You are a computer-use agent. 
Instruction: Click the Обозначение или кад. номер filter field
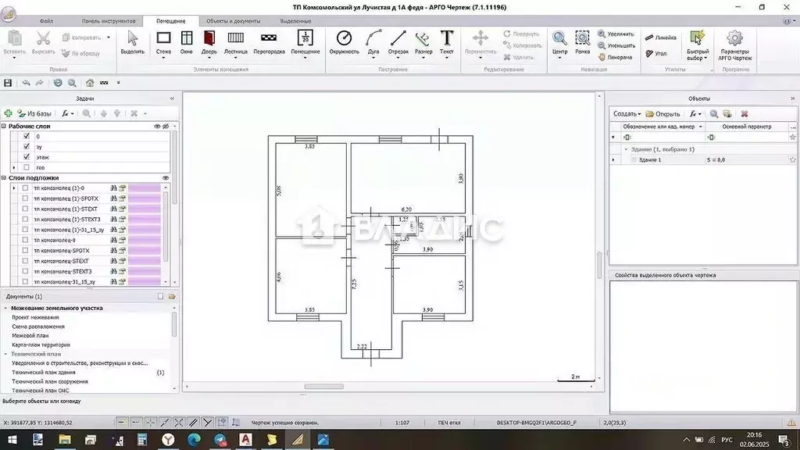pyautogui.click(x=662, y=137)
